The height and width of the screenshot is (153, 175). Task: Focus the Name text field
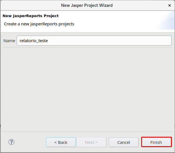(x=94, y=40)
